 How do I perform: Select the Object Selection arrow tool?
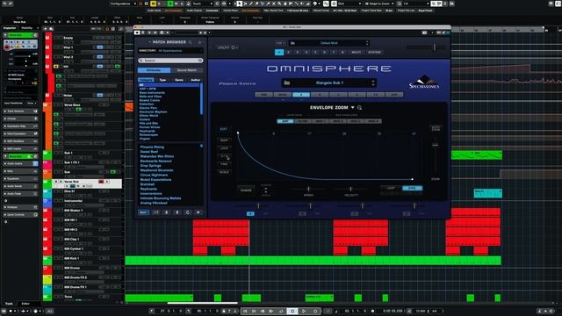point(240,4)
